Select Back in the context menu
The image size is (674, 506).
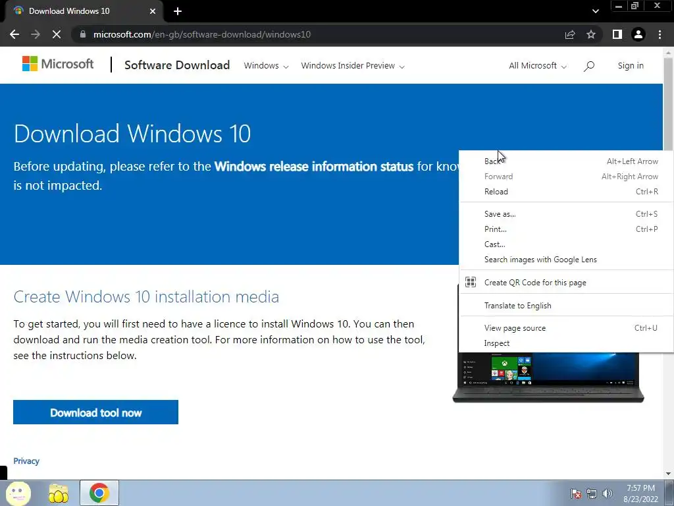point(567,161)
